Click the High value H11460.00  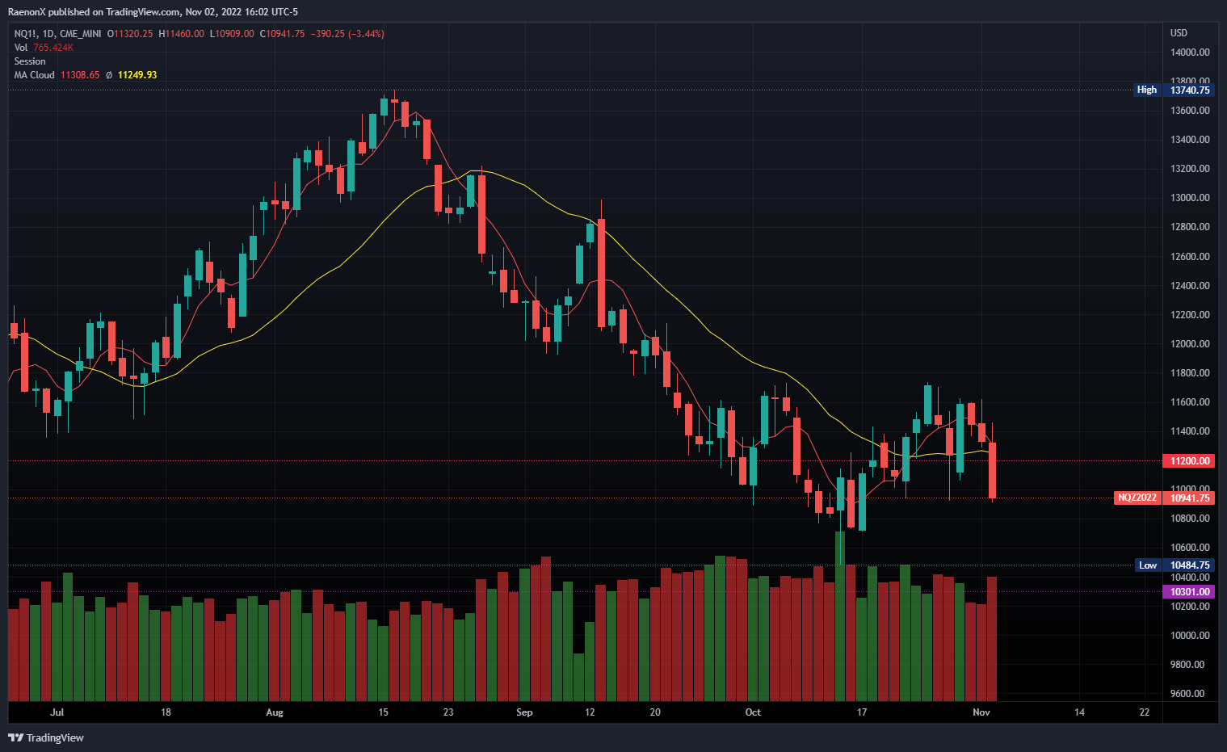pos(181,34)
